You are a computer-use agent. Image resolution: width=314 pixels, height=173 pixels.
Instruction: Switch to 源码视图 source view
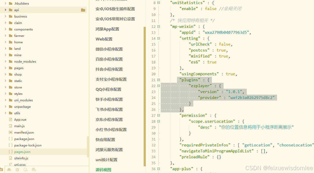(x=103, y=170)
